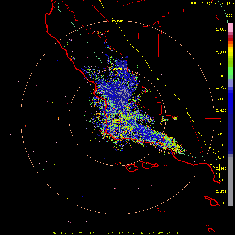Pick the gray segment of the color bar
The height and width of the screenshot is (235, 235).
pyautogui.click(x=231, y=181)
